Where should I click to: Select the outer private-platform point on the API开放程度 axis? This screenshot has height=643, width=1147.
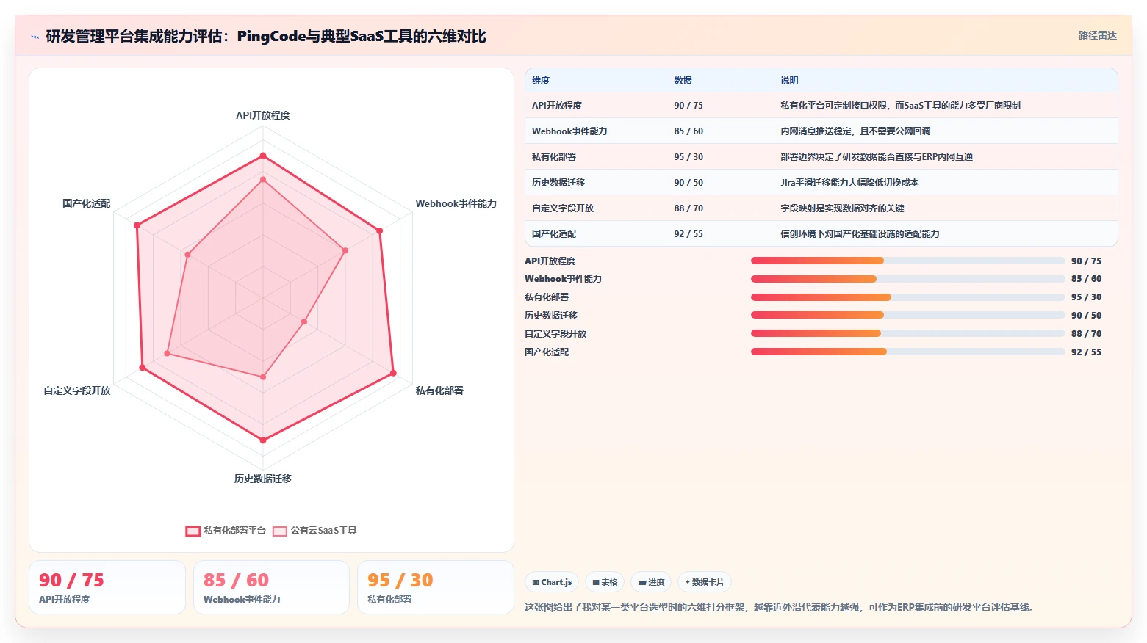point(263,156)
